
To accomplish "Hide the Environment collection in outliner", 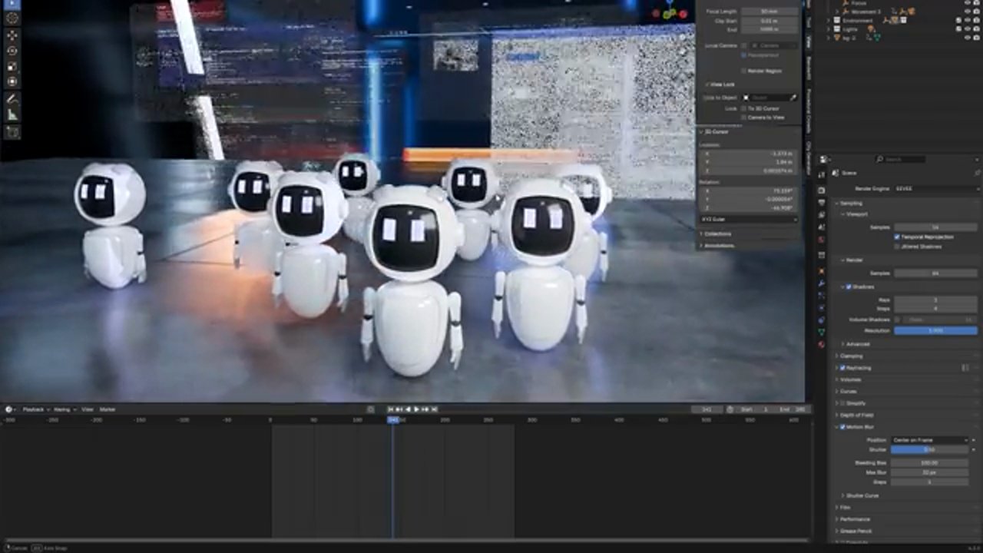I will coord(968,20).
